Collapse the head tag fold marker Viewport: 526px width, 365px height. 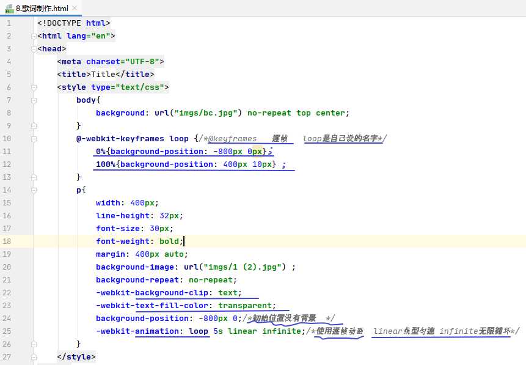click(35, 49)
